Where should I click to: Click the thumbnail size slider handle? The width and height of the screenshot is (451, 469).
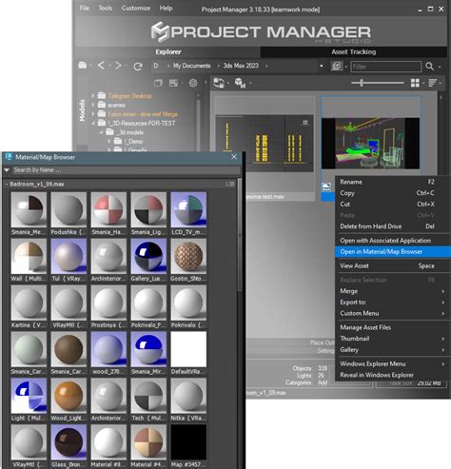pos(362,83)
